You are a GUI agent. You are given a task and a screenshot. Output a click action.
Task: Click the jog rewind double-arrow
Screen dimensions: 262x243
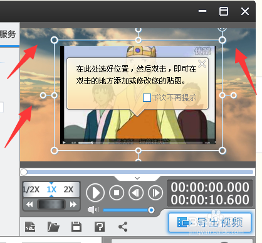pos(29,204)
